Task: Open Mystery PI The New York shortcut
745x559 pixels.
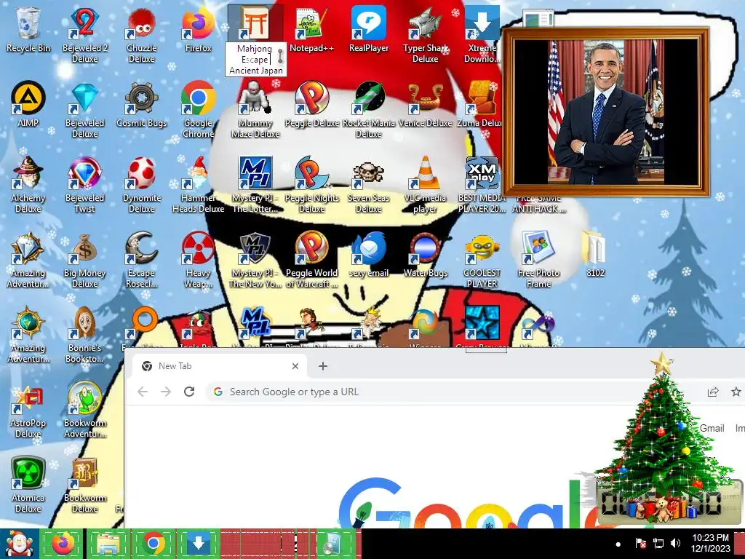Action: [255, 260]
